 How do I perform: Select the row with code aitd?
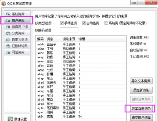[81, 100]
